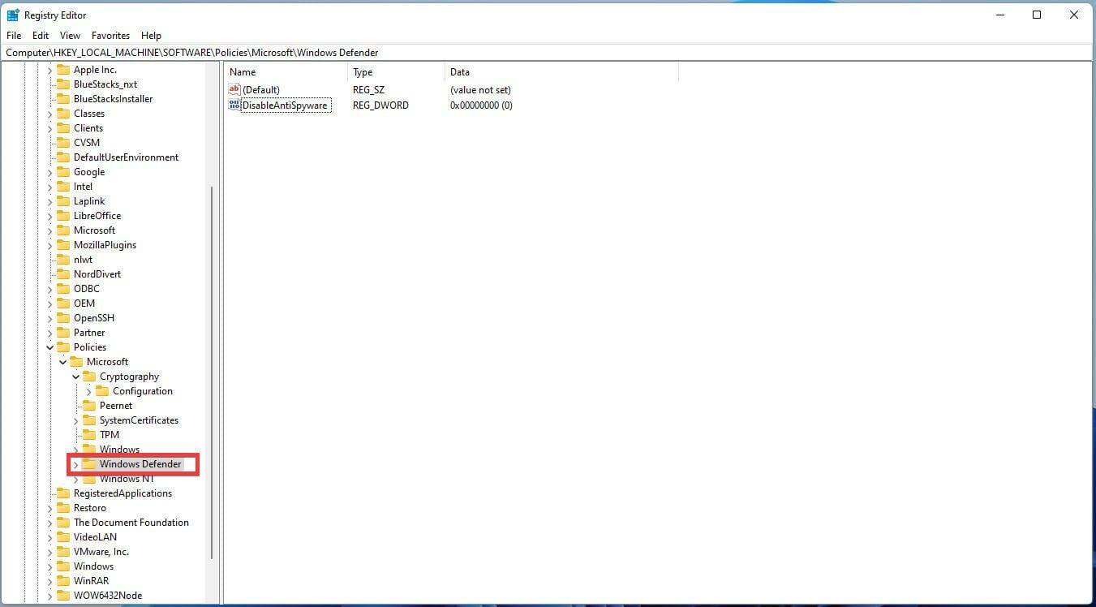Open the View menu
Screen dimensions: 1096x607
point(71,36)
